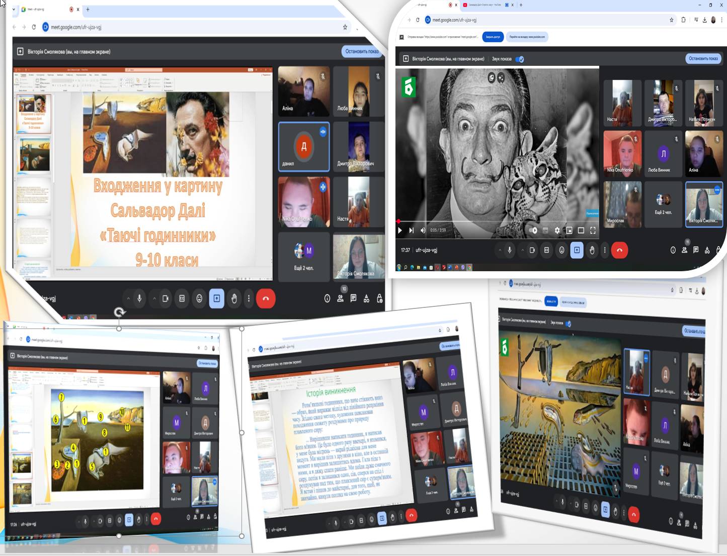Switch YouTube video to miniplayer

pyautogui.click(x=569, y=231)
